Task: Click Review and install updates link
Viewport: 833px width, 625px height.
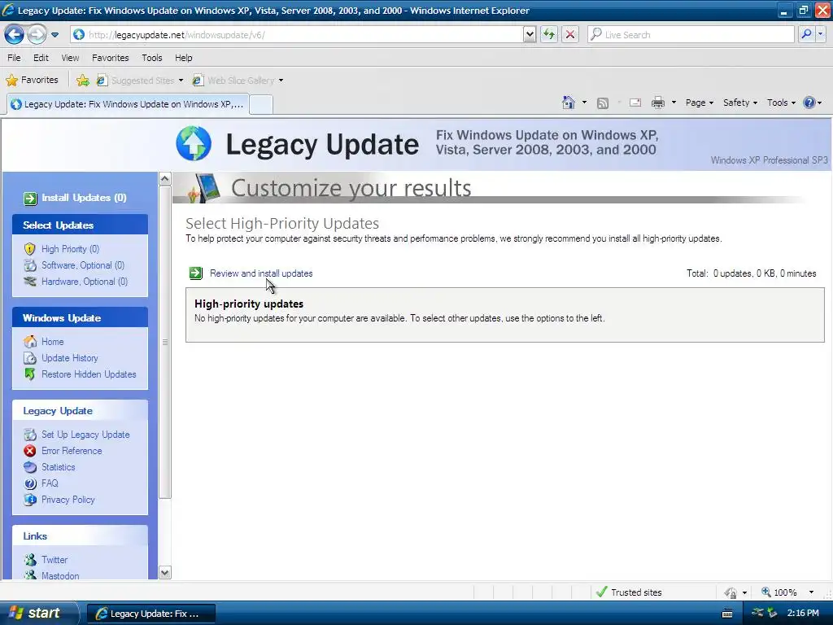Action: click(261, 273)
